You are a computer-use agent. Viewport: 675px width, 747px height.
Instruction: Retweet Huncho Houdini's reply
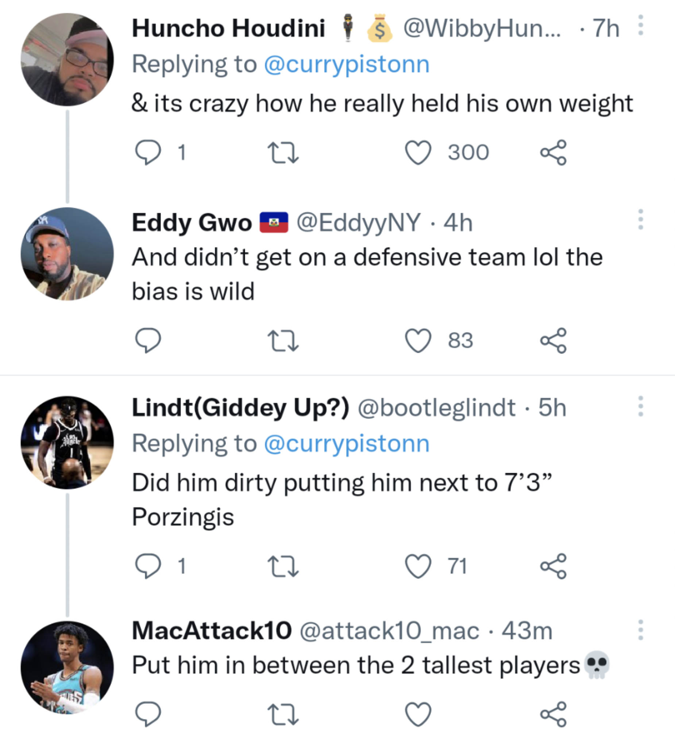pyautogui.click(x=283, y=153)
